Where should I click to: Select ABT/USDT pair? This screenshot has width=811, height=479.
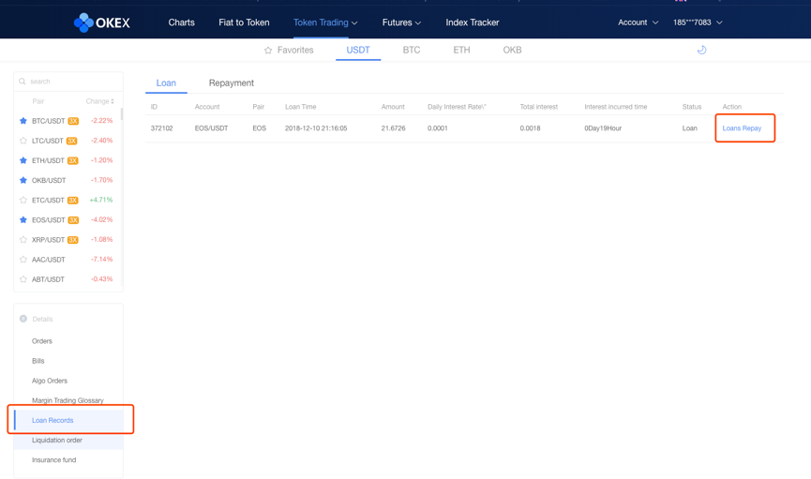pyautogui.click(x=48, y=278)
